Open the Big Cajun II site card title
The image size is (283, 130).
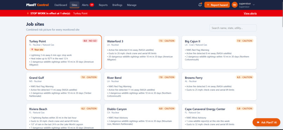pyautogui.click(x=192, y=41)
